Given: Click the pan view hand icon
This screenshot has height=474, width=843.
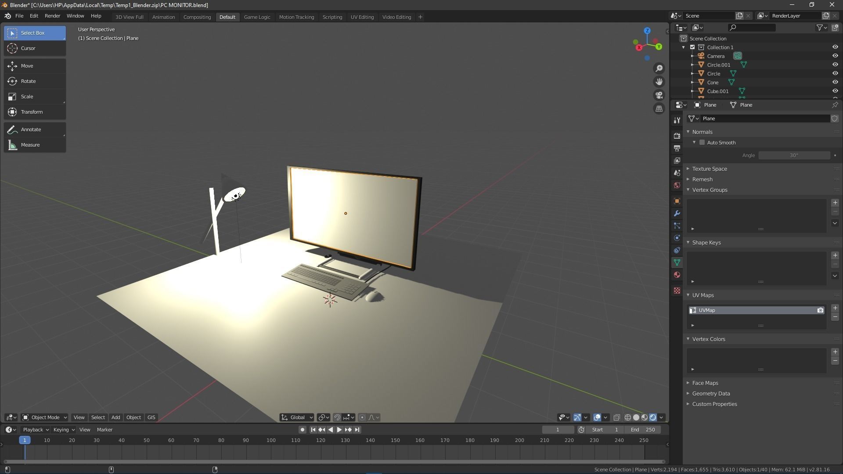Looking at the screenshot, I should tap(659, 82).
